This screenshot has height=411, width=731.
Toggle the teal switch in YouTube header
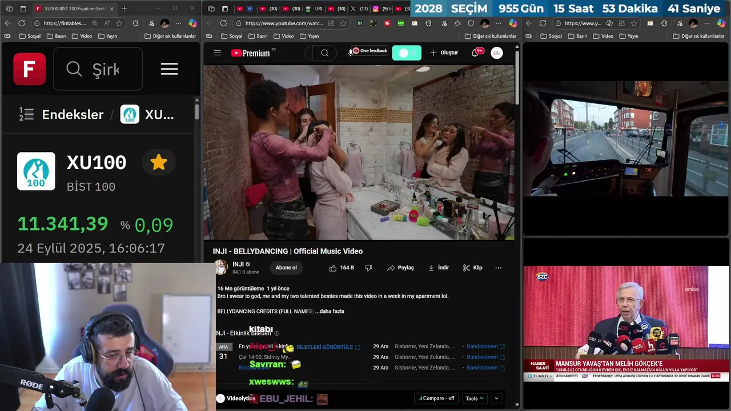407,53
